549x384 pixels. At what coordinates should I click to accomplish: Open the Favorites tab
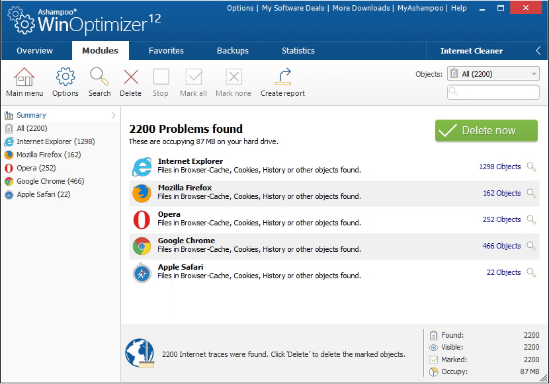[x=166, y=51]
